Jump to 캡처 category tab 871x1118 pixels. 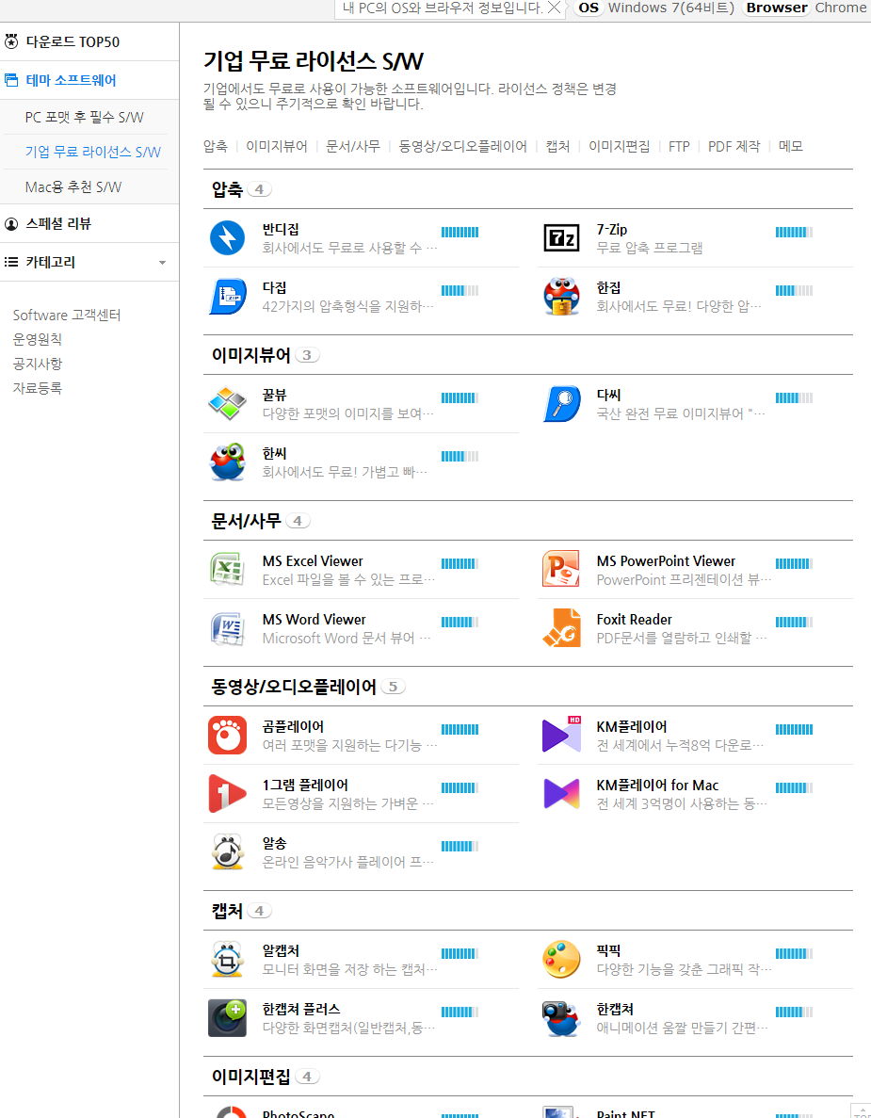[x=557, y=146]
